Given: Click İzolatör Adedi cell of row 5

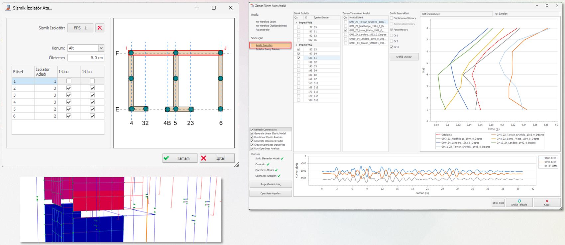Looking at the screenshot, I should pyautogui.click(x=46, y=109).
